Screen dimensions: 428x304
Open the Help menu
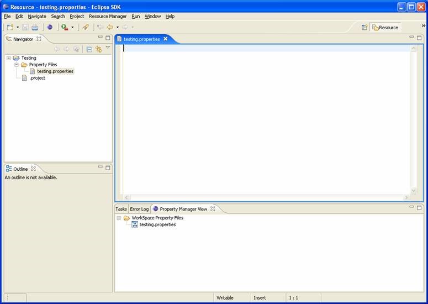(170, 17)
